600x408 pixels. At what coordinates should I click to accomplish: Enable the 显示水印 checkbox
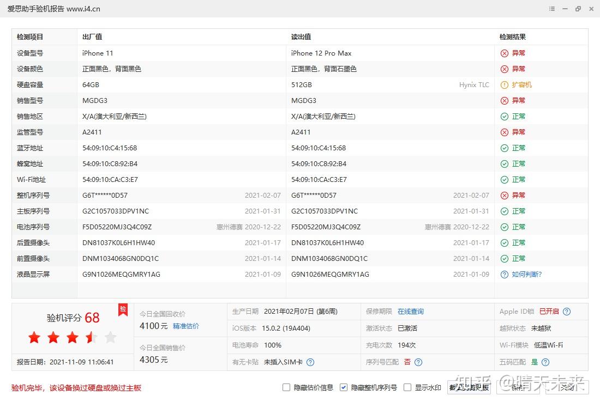click(407, 387)
